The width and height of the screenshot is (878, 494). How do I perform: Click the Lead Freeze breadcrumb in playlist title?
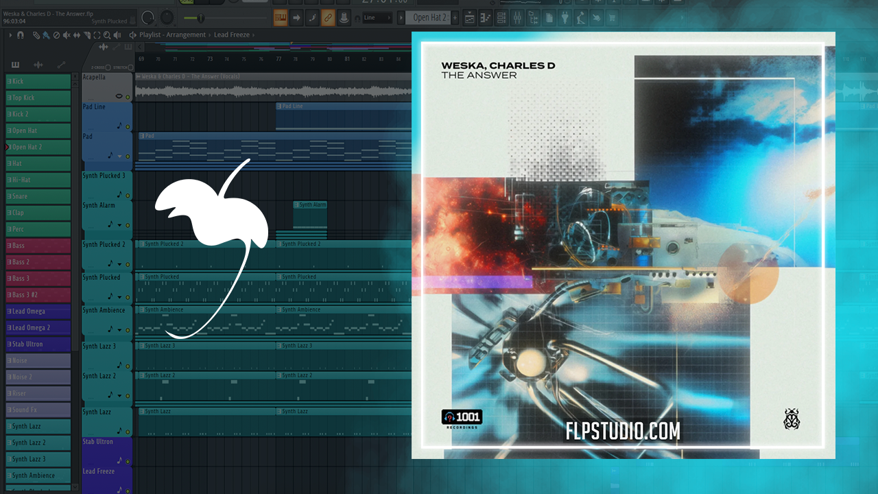[233, 35]
